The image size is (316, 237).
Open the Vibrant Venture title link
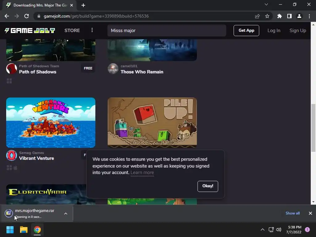[36, 158]
